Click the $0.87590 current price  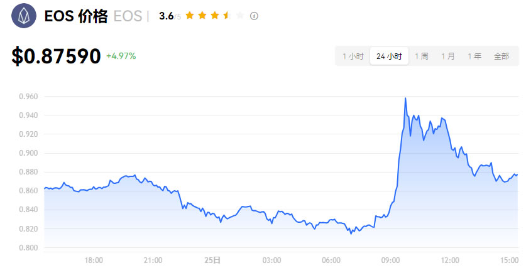pos(56,56)
